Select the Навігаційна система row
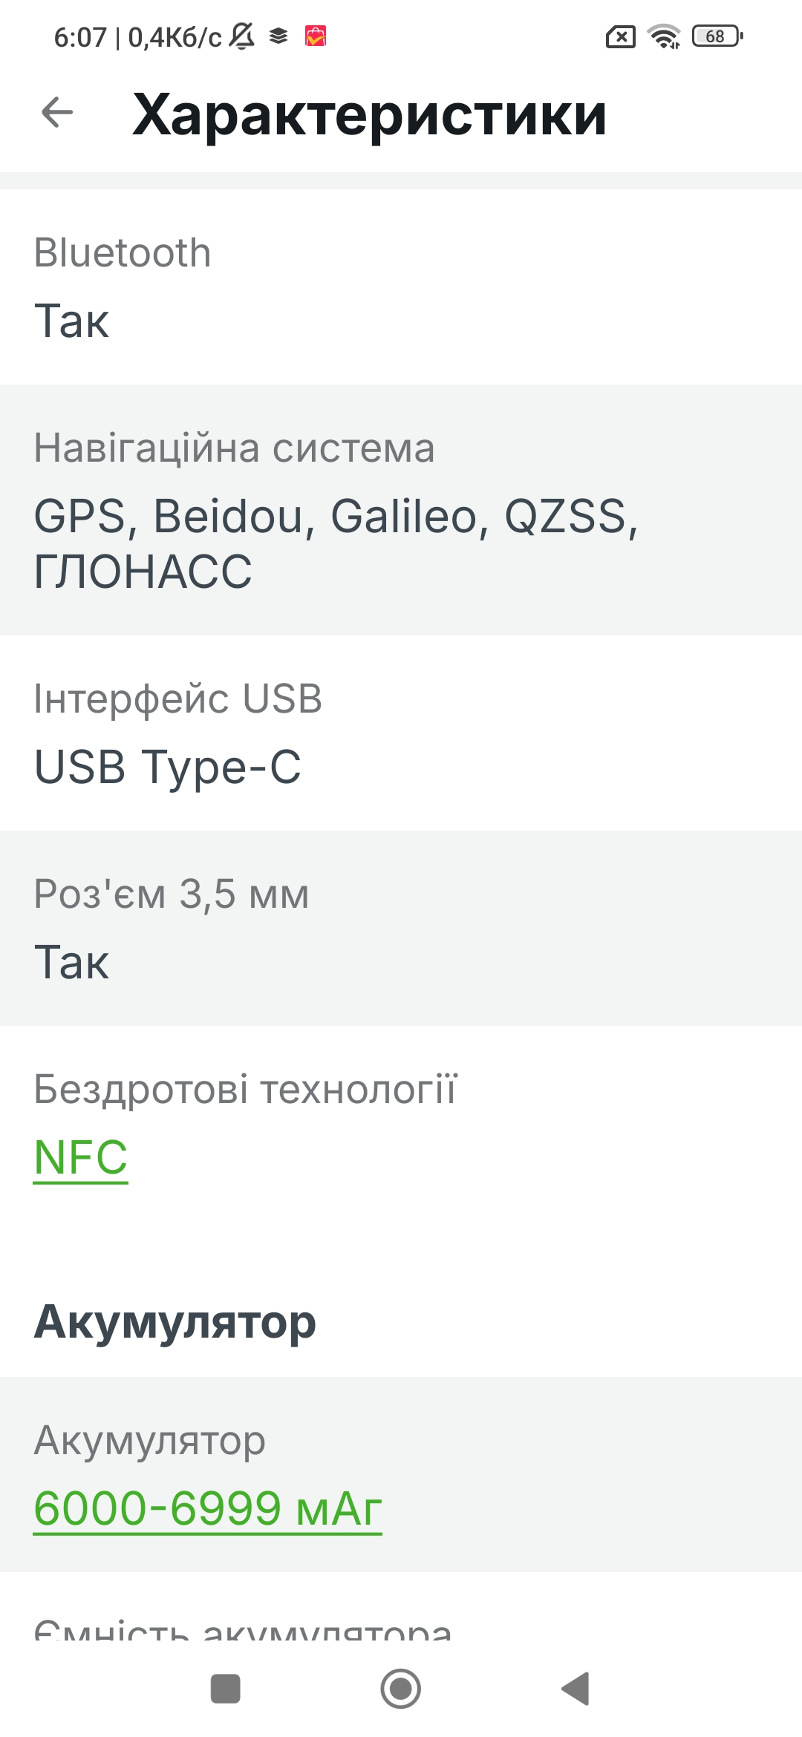Image resolution: width=802 pixels, height=1737 pixels. (401, 509)
